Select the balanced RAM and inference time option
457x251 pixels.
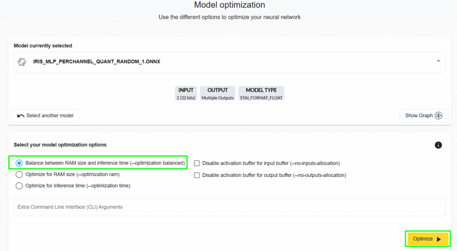tap(19, 163)
